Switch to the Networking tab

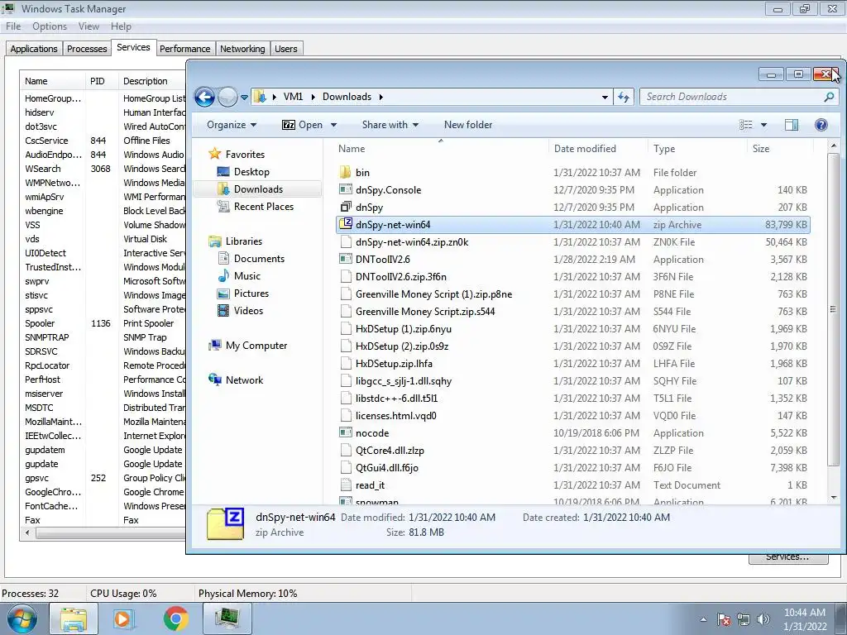[x=242, y=49]
